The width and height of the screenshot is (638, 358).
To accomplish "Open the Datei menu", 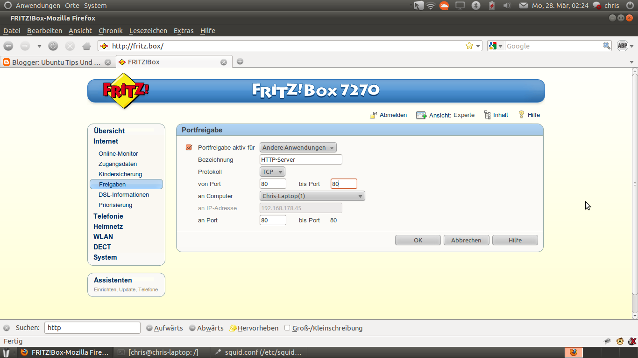I will coord(12,31).
